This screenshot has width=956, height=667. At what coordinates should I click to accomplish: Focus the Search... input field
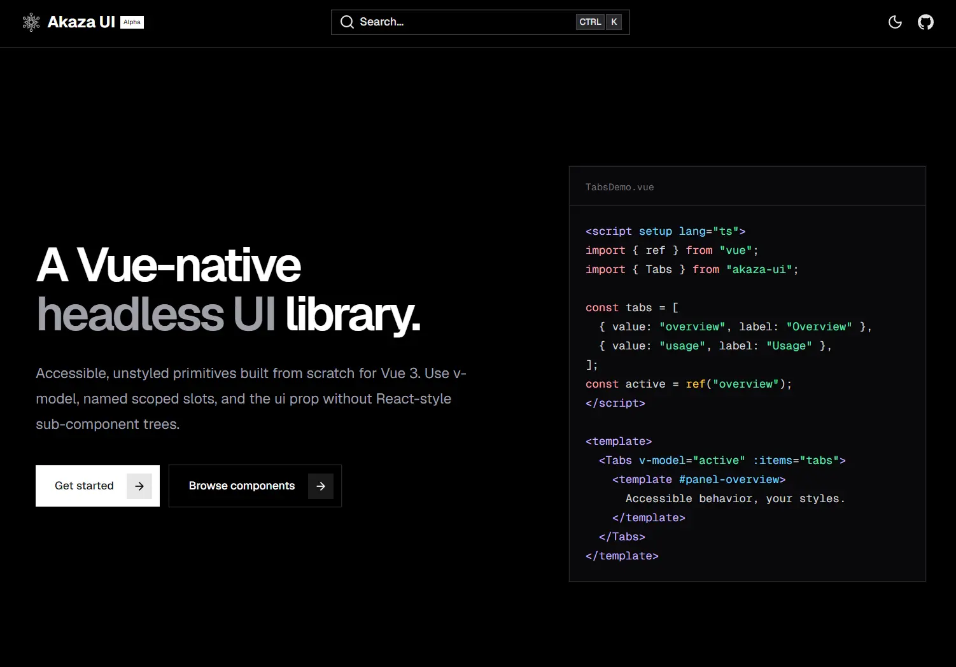tap(480, 22)
